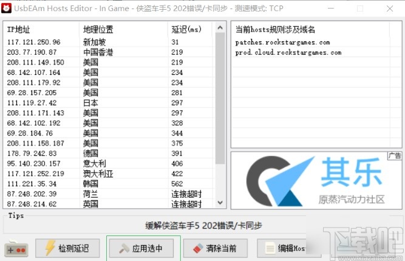Click the IP list vertical scrollbar thumb
Viewport: 405px width, 261px height.
(x=220, y=99)
